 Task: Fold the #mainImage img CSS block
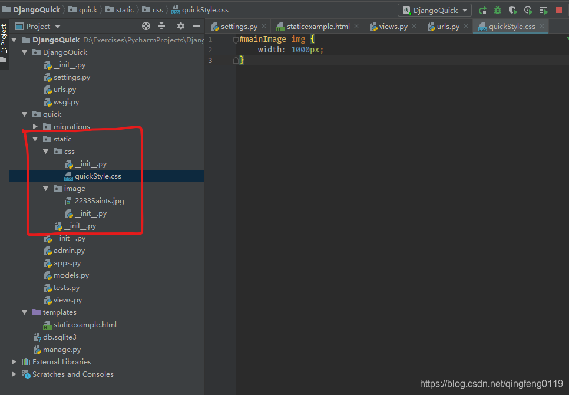coord(236,39)
